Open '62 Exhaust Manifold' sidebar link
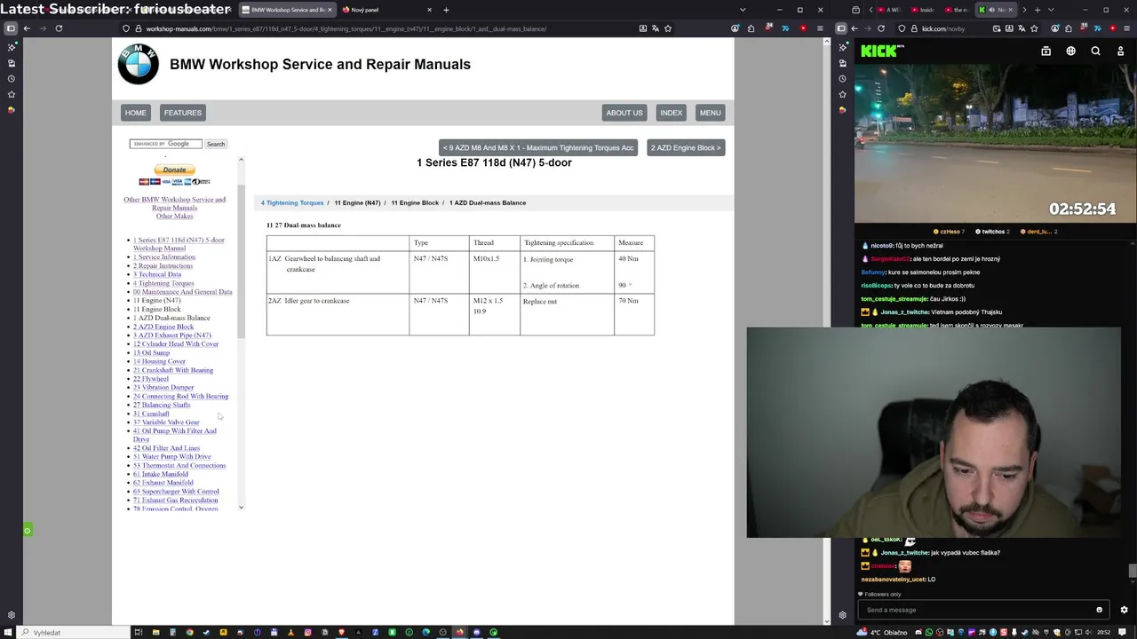The width and height of the screenshot is (1137, 639). point(163,483)
